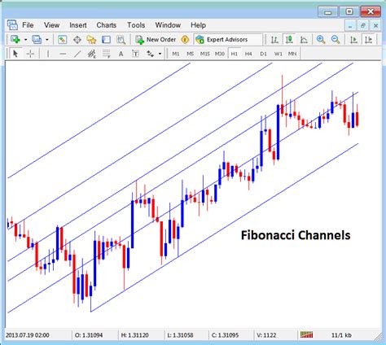Select the crosshair tool
Image resolution: width=386 pixels, height=345 pixels.
click(30, 54)
